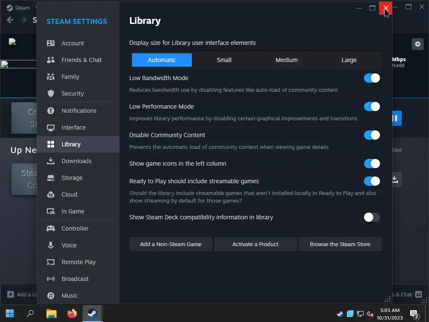Viewport: 429px width, 322px height.
Task: Click Add a Non-Steam Game button
Action: tap(171, 244)
